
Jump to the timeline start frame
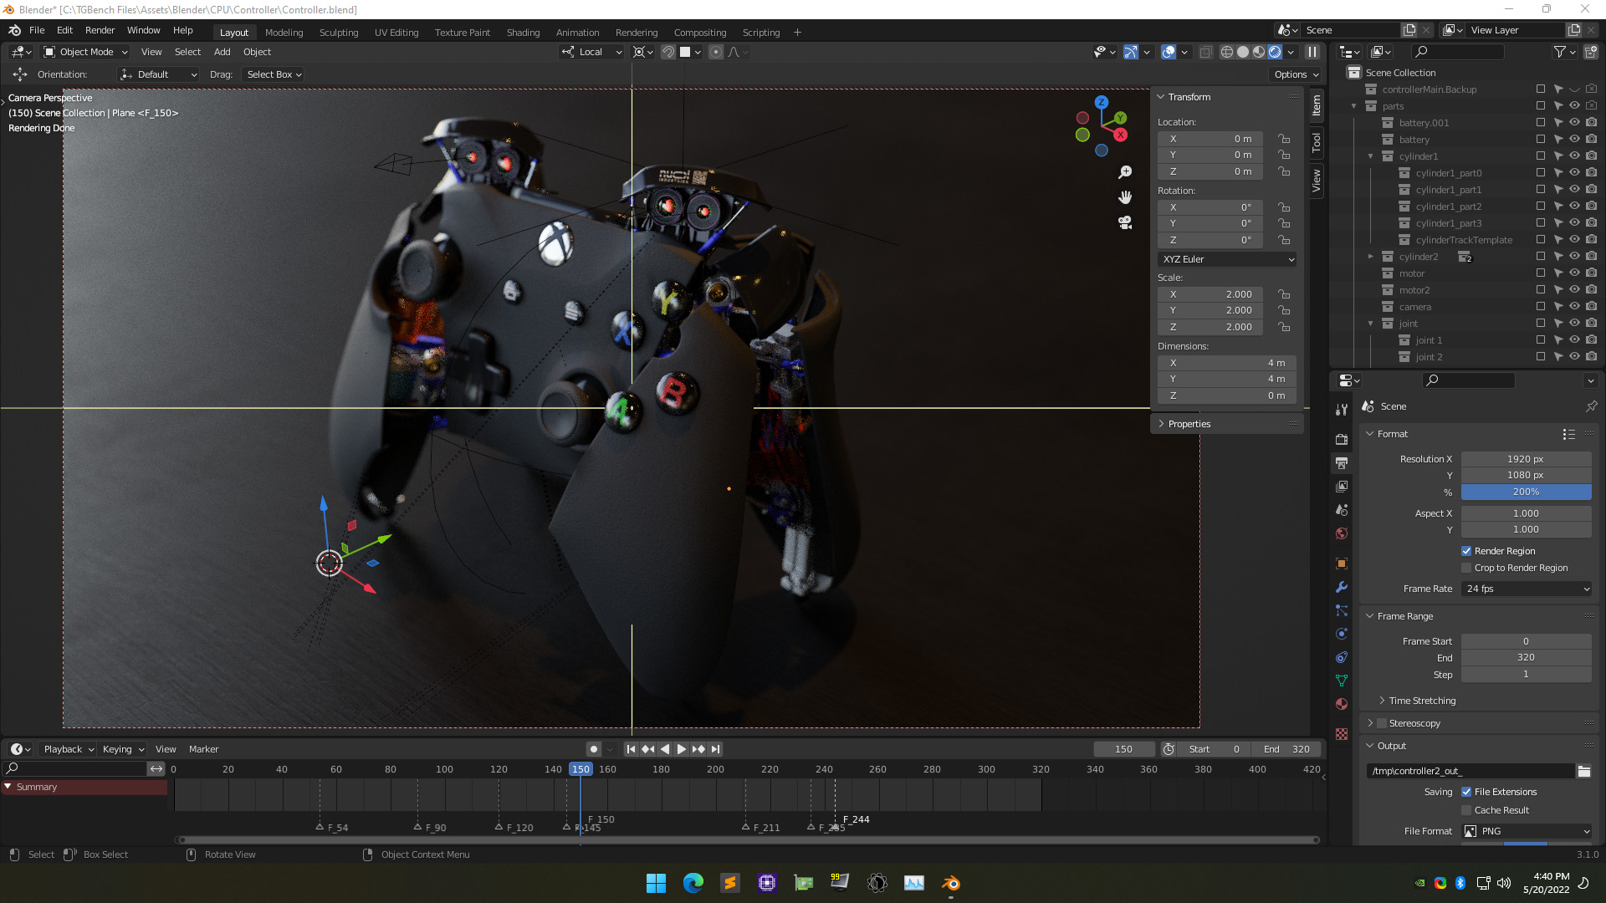click(x=631, y=749)
